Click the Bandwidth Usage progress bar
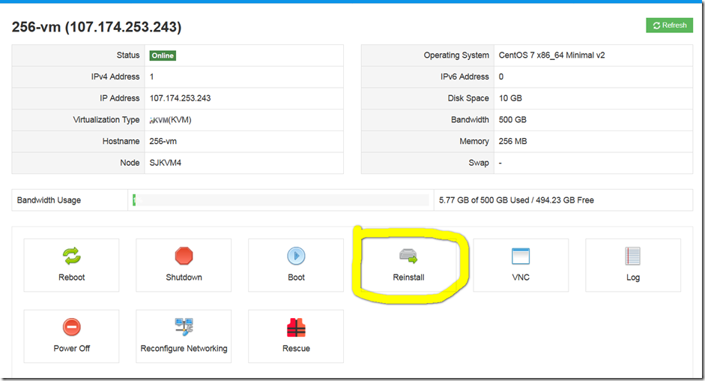The height and width of the screenshot is (381, 705). [281, 200]
